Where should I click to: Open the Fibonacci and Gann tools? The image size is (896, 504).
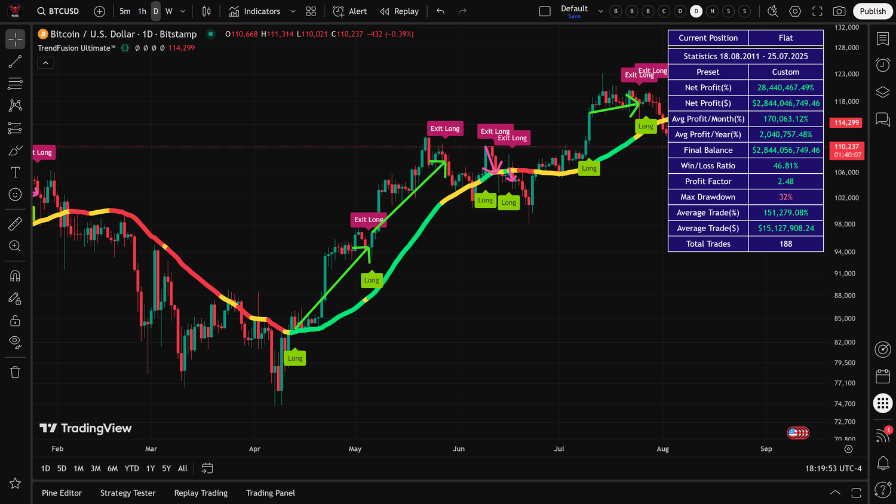click(x=16, y=84)
